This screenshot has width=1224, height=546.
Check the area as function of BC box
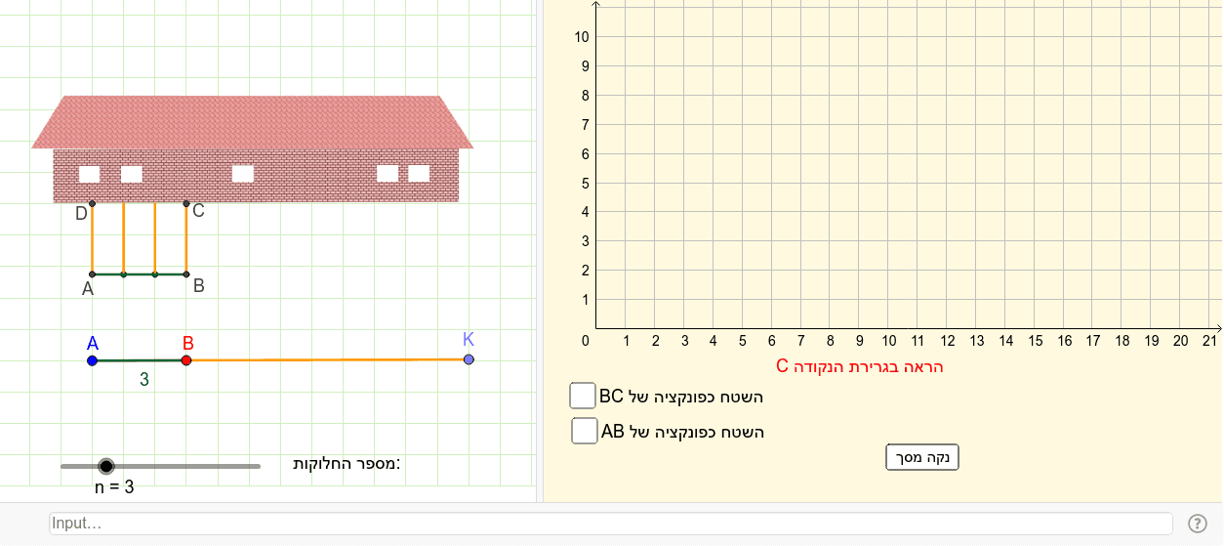tap(582, 396)
